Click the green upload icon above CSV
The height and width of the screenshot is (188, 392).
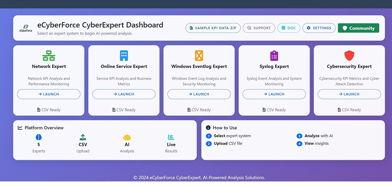tap(83, 137)
